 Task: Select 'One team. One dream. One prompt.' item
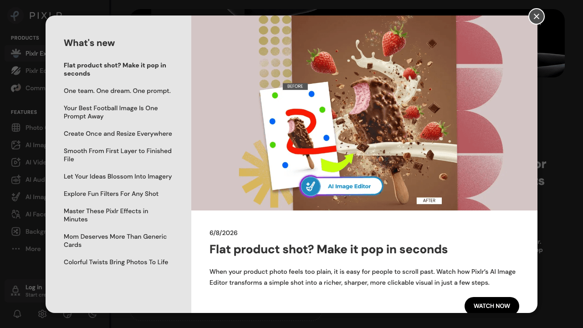[x=117, y=91]
